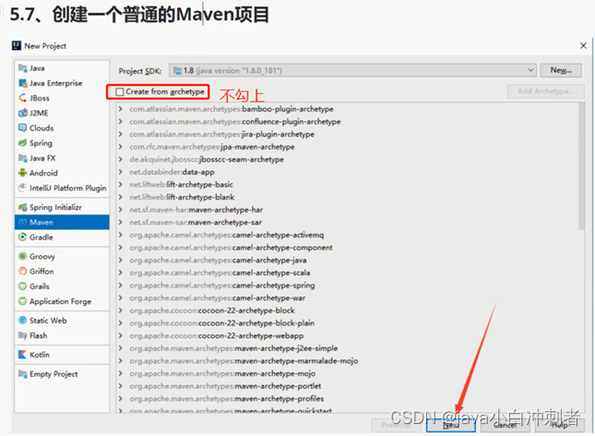The width and height of the screenshot is (595, 436).
Task: Select cocoon-22-archetype-block entry
Action: point(212,310)
